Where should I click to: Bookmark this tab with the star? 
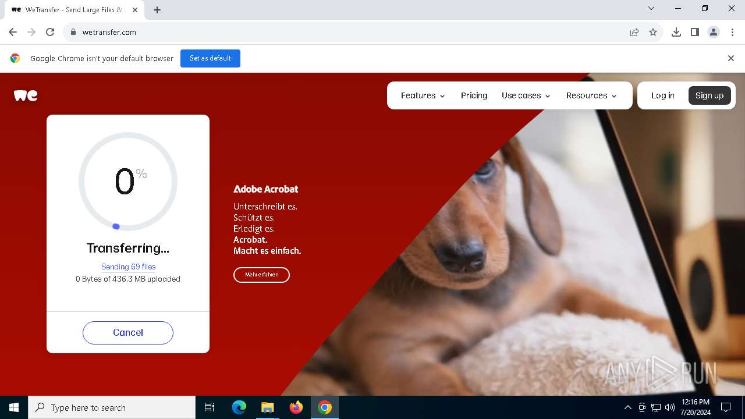[653, 32]
